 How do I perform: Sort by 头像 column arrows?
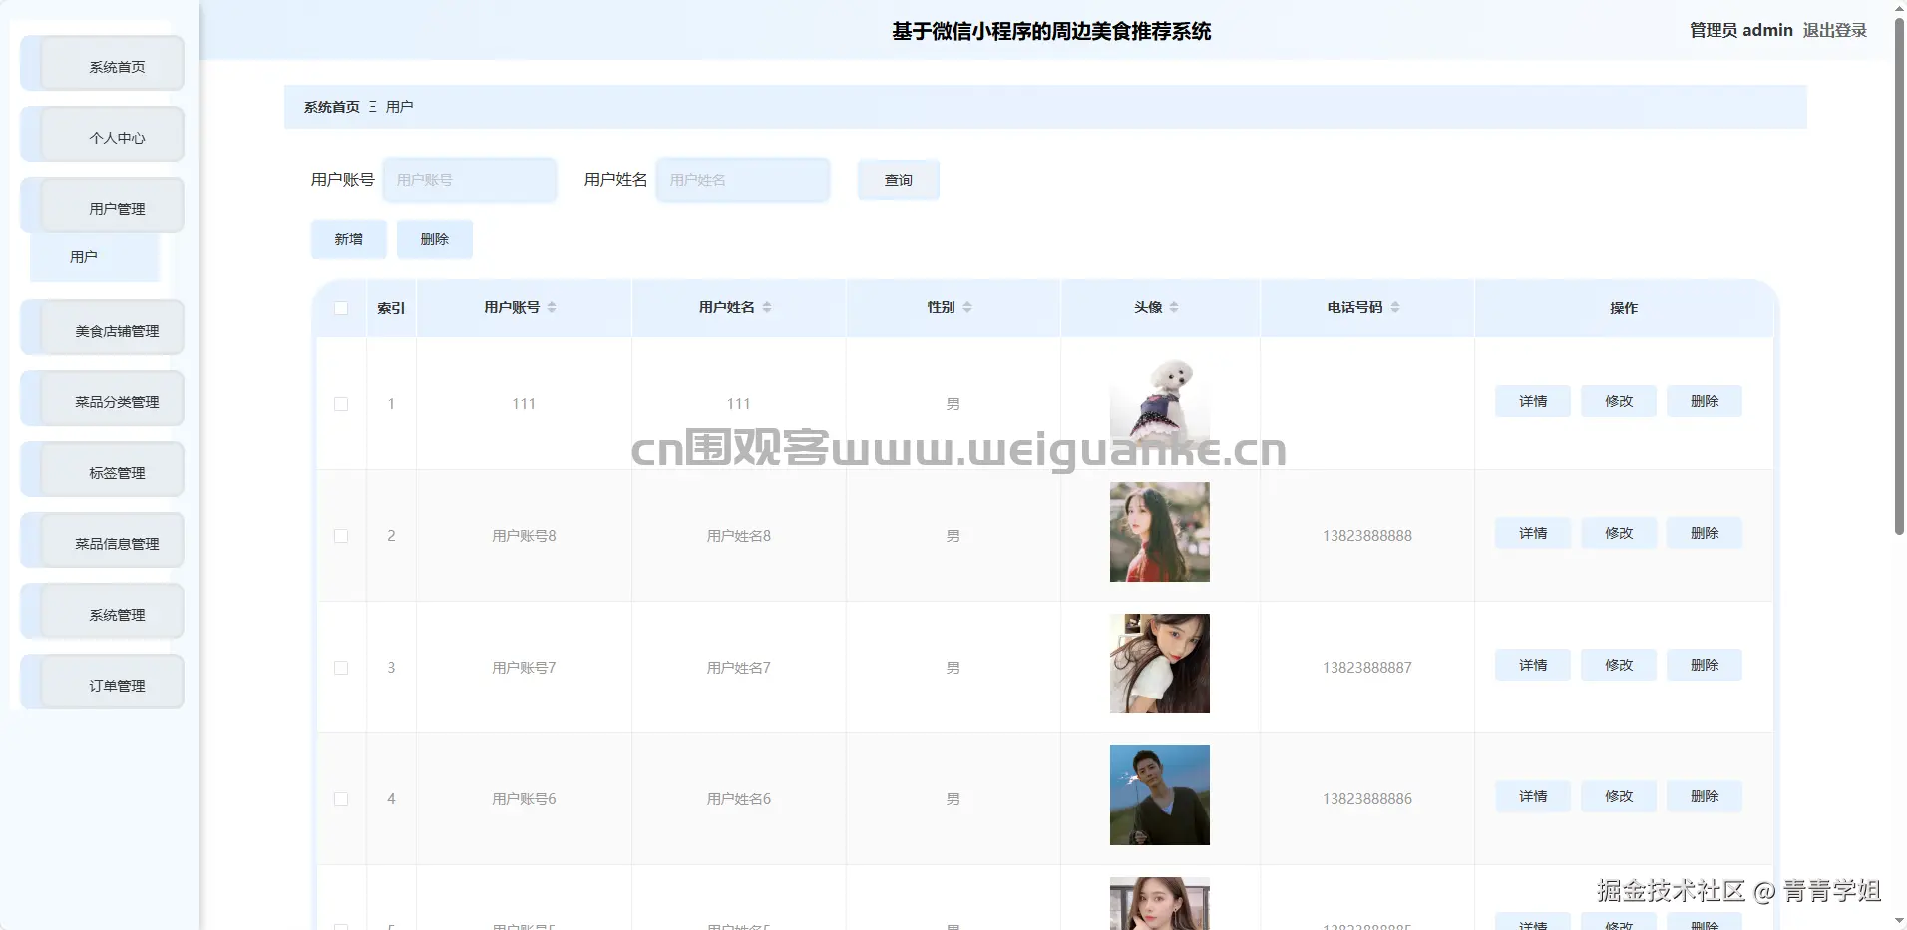[1174, 307]
